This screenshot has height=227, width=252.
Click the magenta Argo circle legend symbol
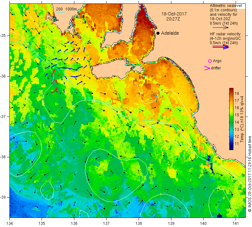click(x=210, y=61)
